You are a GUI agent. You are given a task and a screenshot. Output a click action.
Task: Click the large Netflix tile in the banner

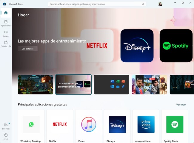[x=97, y=46]
